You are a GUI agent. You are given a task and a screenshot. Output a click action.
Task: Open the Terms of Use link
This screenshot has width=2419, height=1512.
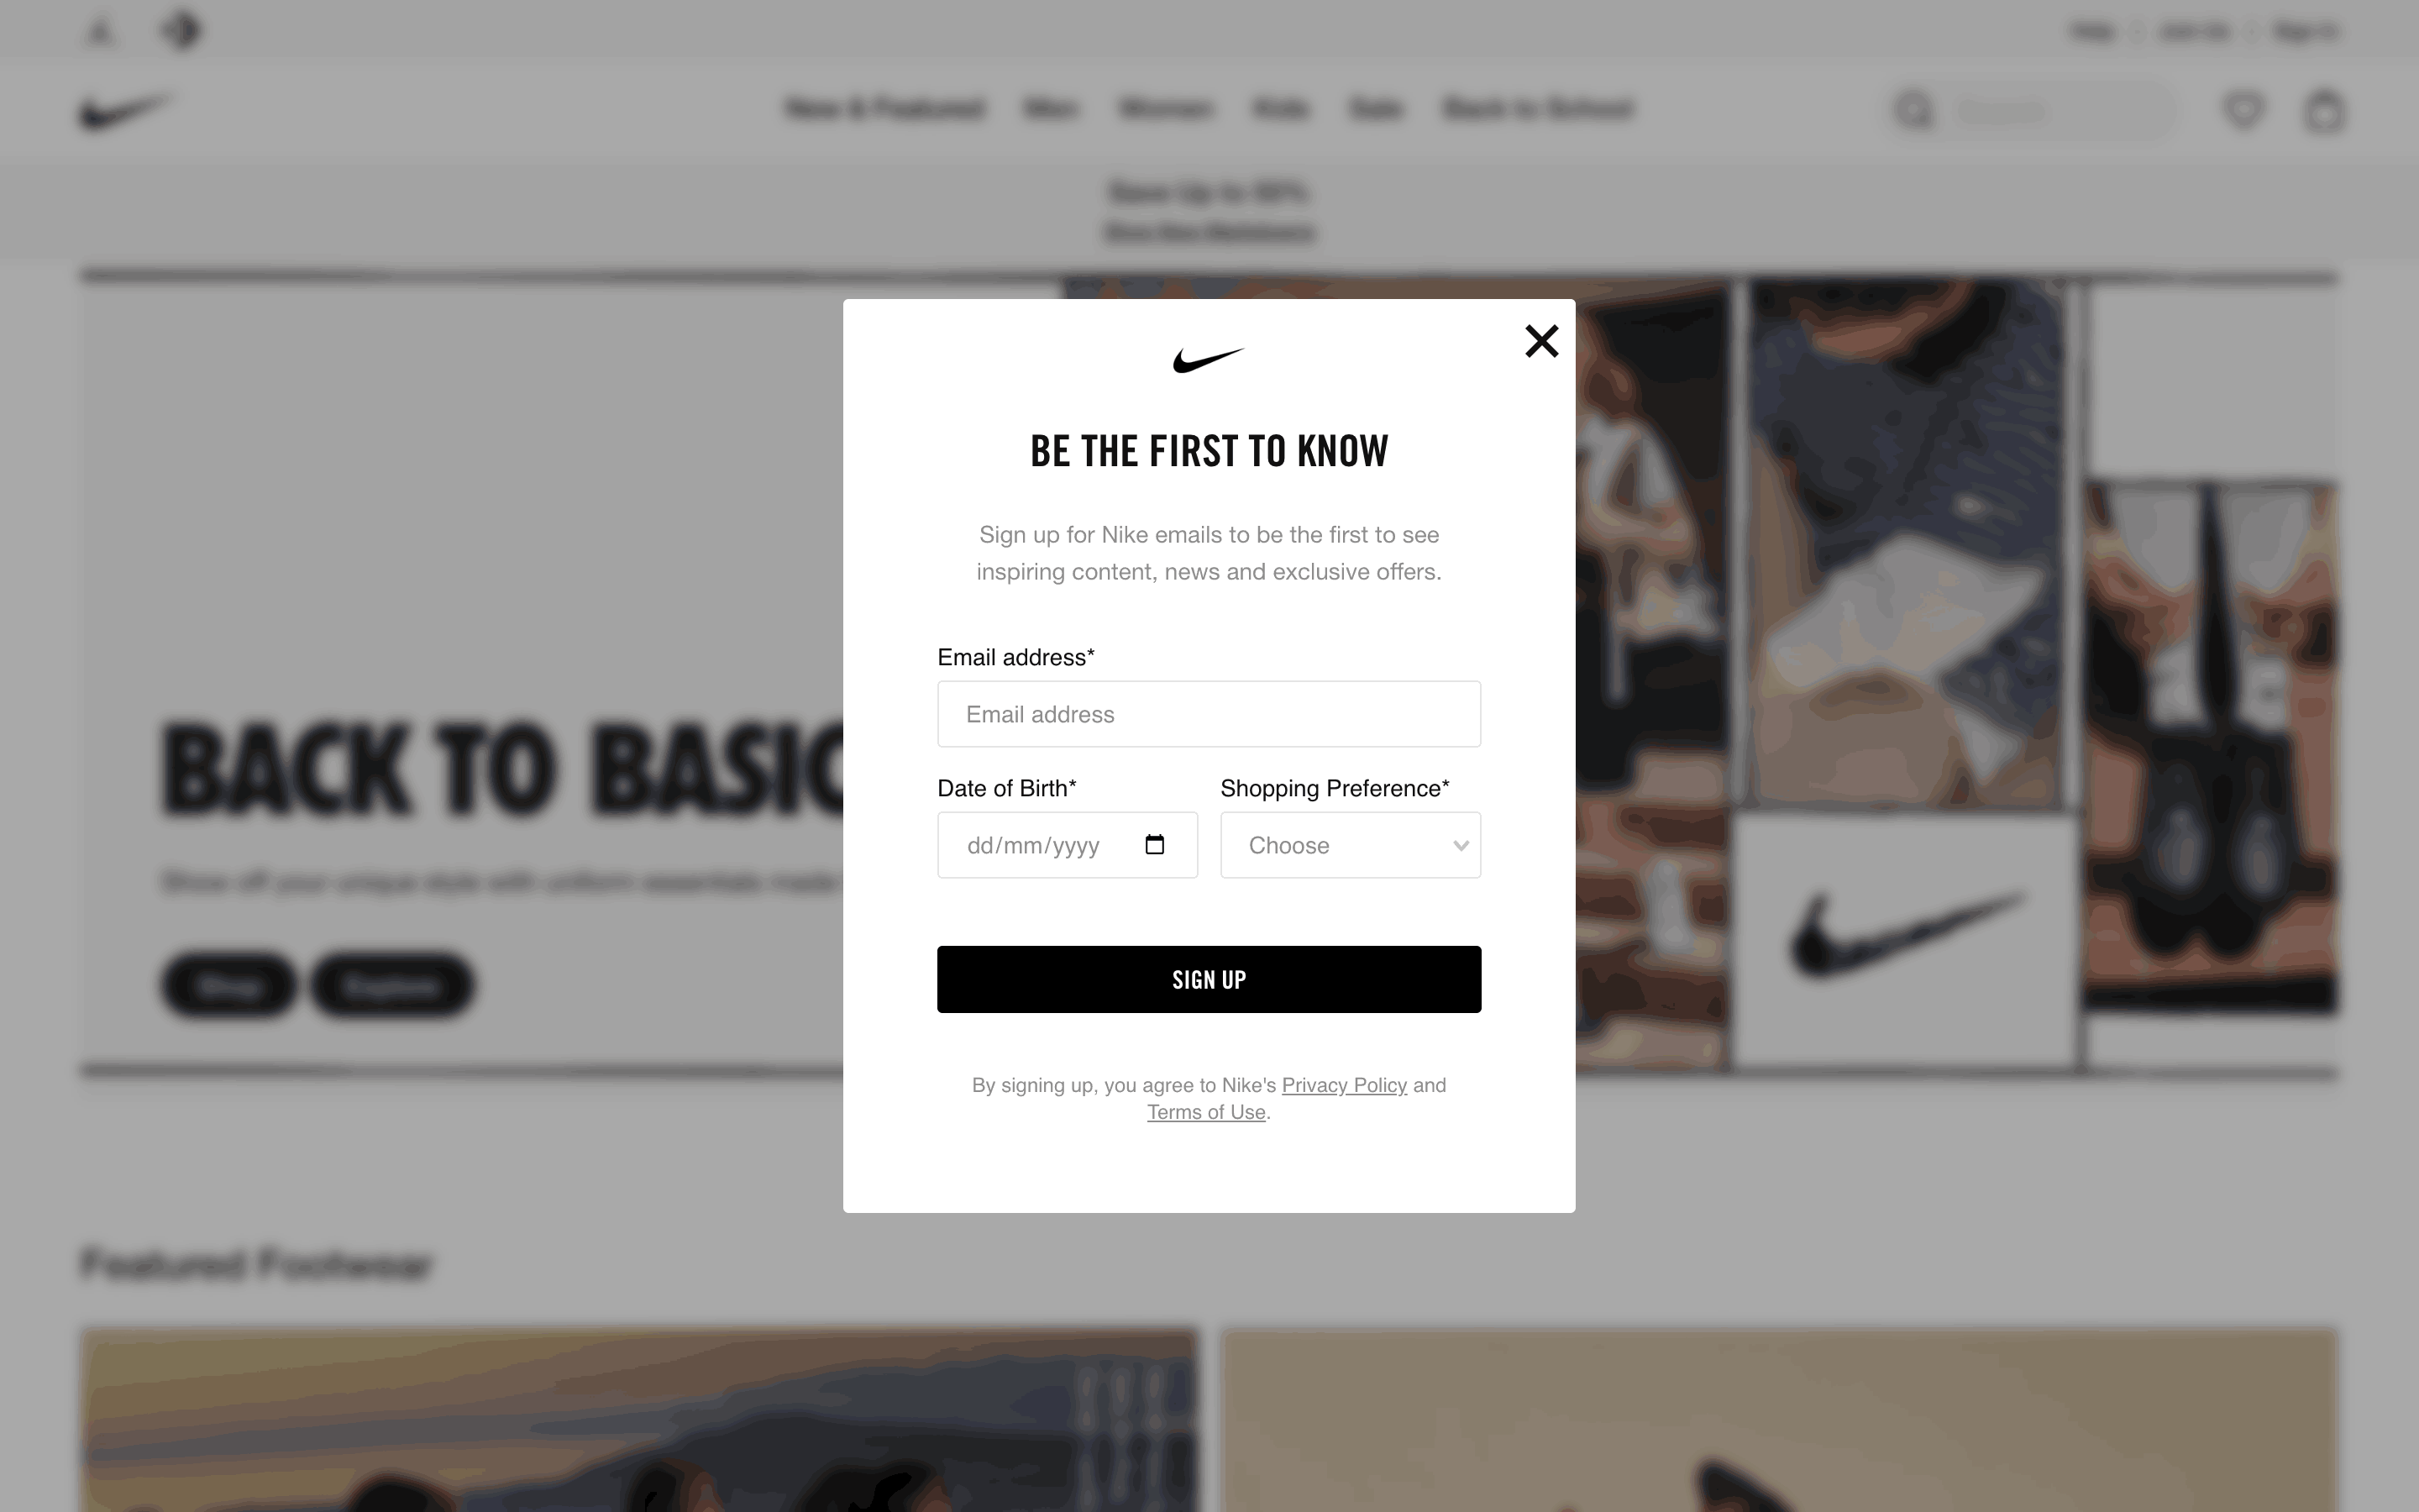[x=1206, y=1112]
